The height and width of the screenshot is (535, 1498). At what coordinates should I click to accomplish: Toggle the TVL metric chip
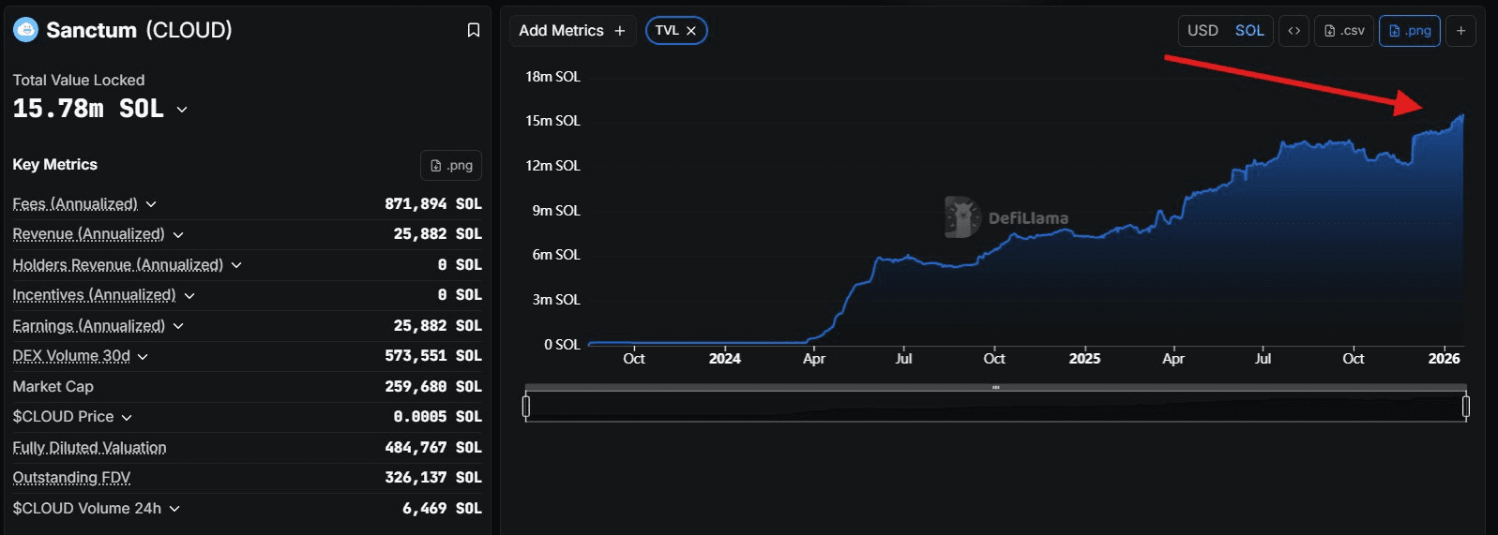click(x=667, y=31)
